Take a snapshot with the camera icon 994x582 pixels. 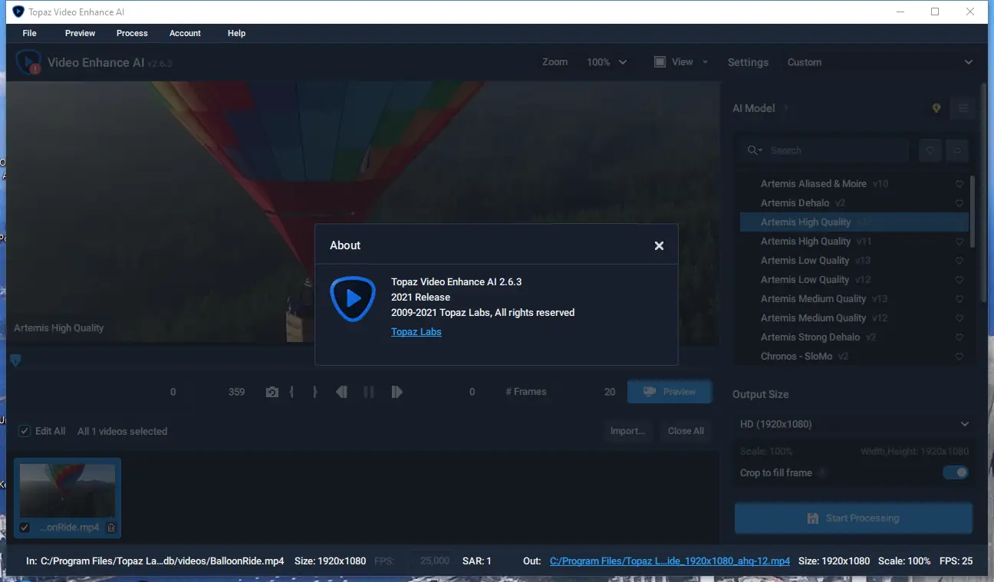[x=272, y=392]
